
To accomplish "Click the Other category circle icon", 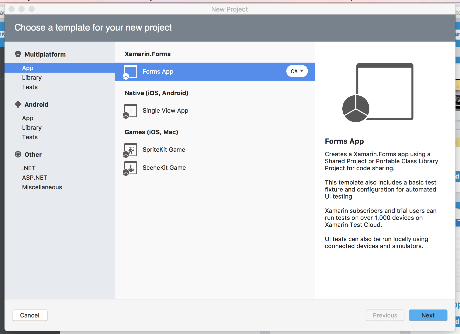I will [x=18, y=154].
